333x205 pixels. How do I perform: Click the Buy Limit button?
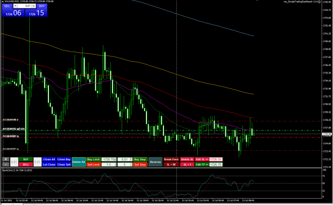(x=93, y=159)
